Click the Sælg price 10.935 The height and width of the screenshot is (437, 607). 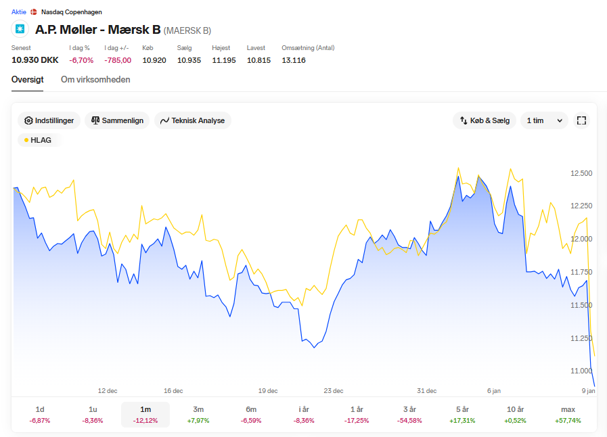[x=189, y=60]
